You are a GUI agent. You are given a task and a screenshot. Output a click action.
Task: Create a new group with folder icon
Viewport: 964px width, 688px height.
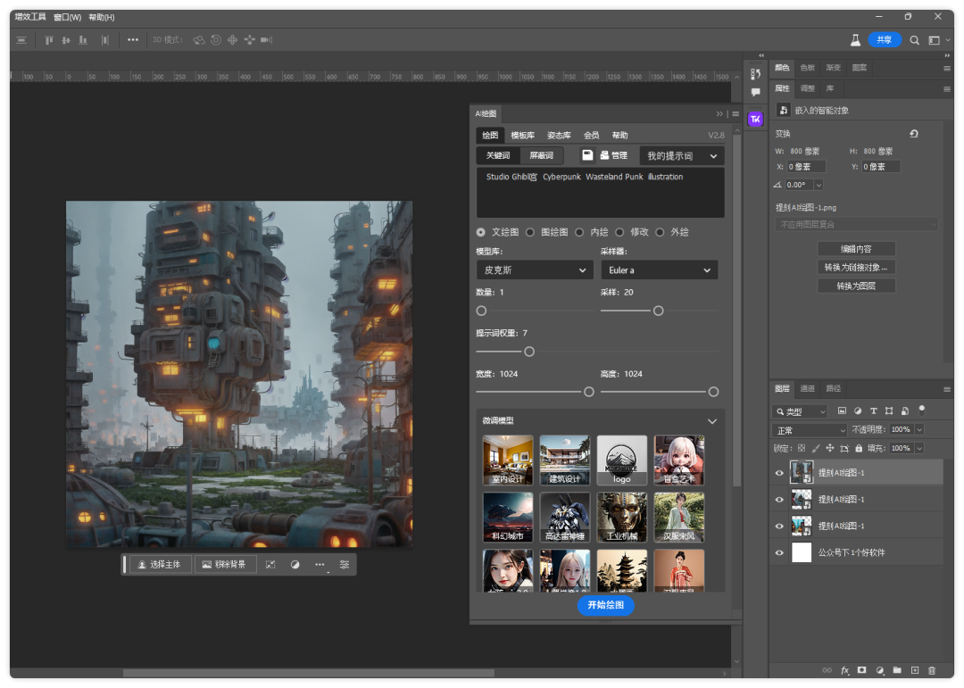pos(897,670)
